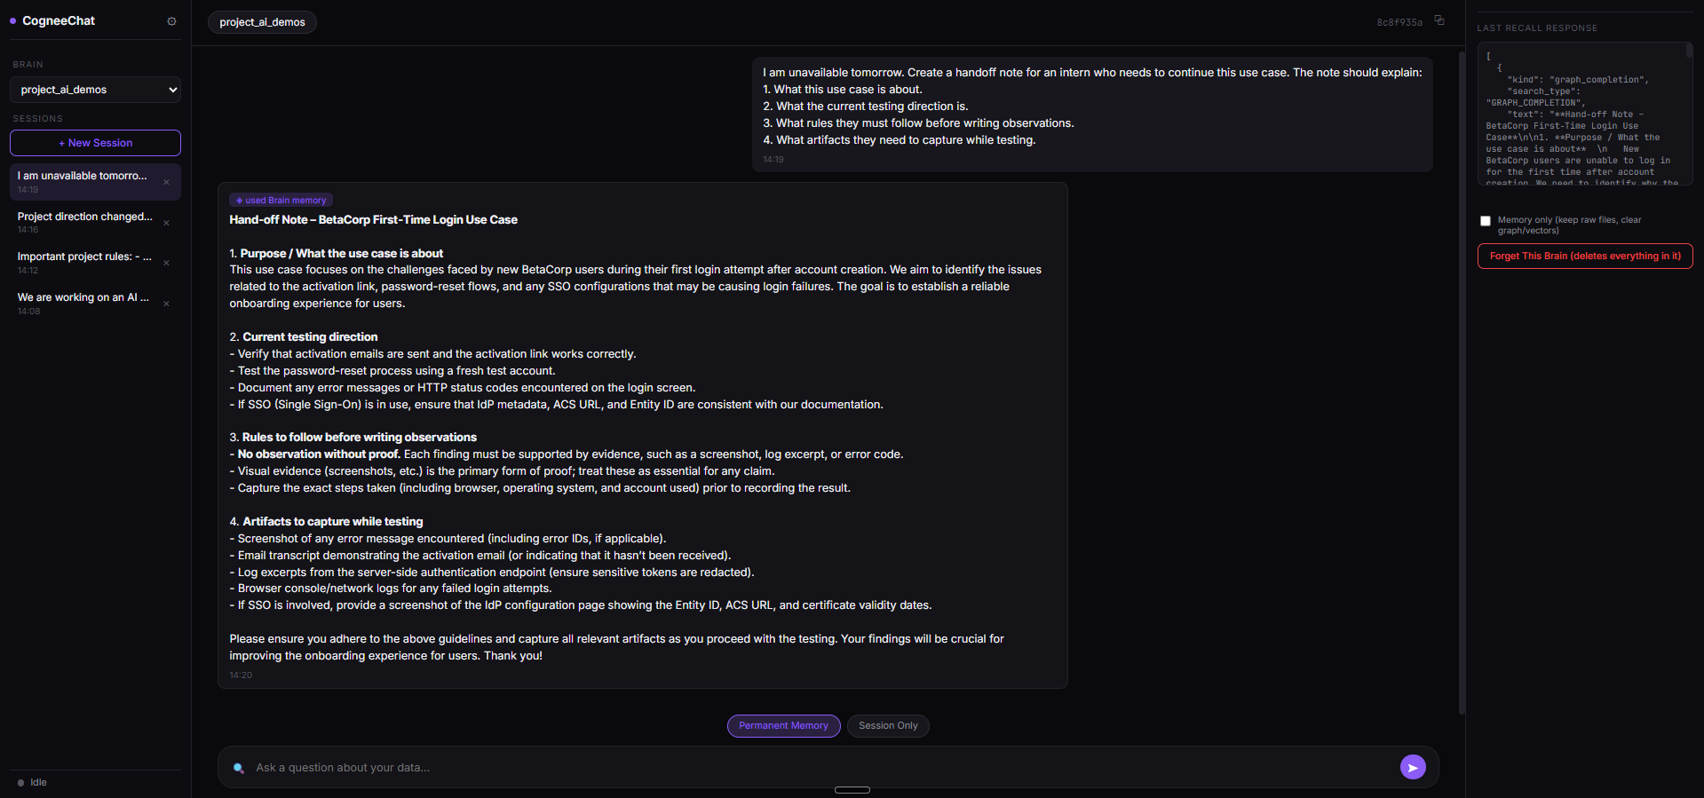The width and height of the screenshot is (1704, 798).
Task: Open the project_ai_demos brain dropdown
Action: point(95,90)
